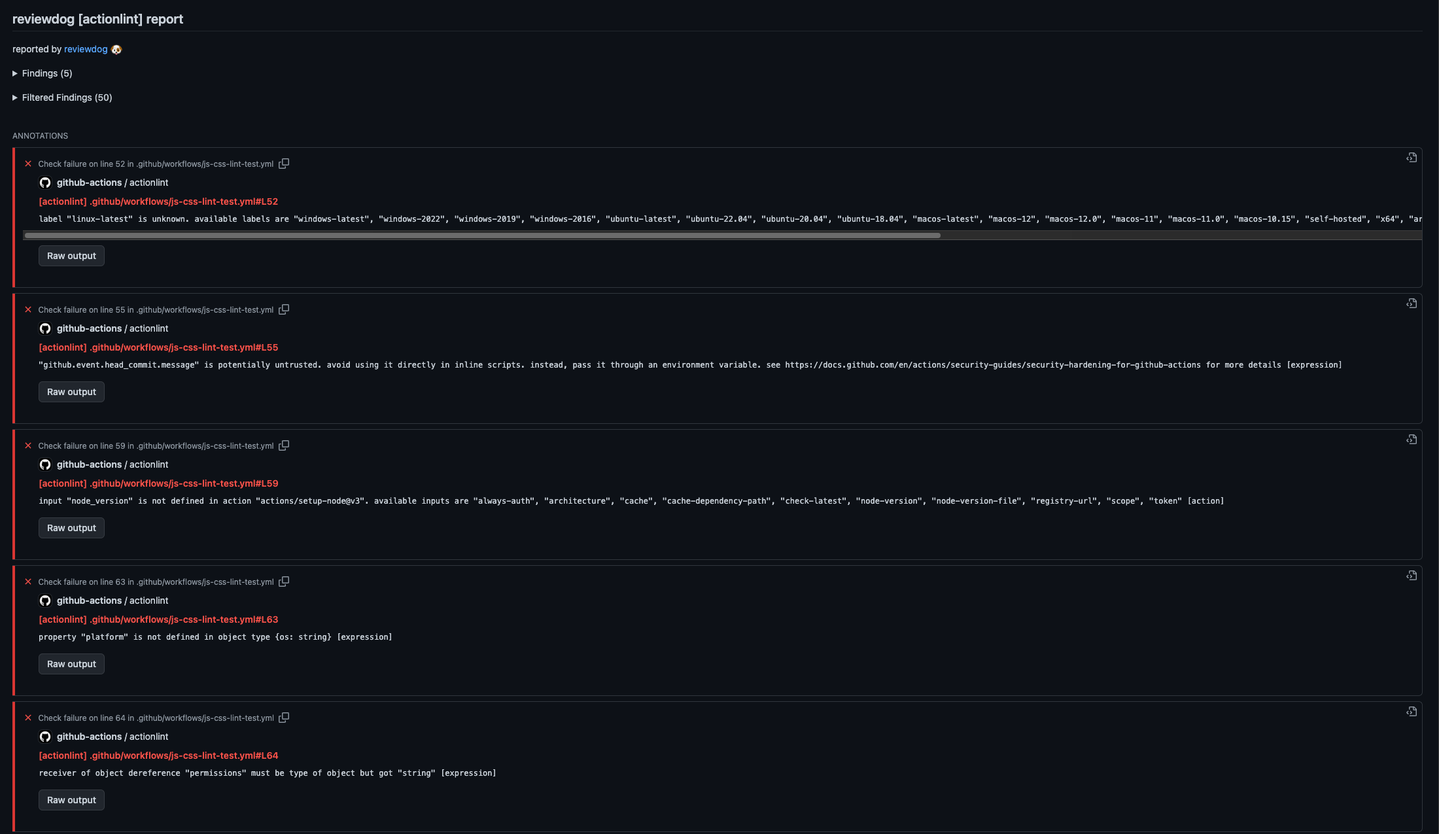The height and width of the screenshot is (834, 1439).
Task: Open the reviewdog hyperlink
Action: [x=86, y=49]
